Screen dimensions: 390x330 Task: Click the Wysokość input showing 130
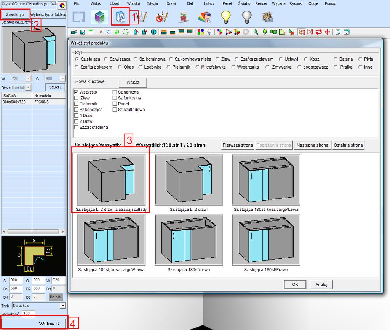(x=29, y=313)
